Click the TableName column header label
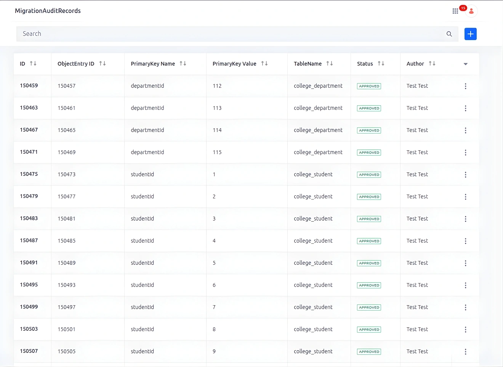 point(308,64)
